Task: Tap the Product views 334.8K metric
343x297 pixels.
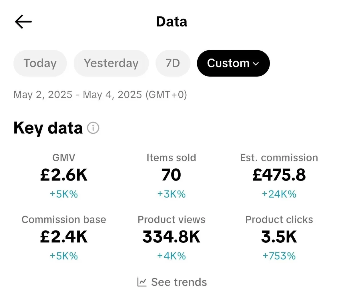Action: (171, 237)
